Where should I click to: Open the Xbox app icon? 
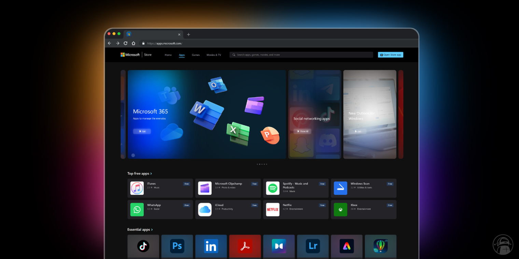[x=340, y=210]
